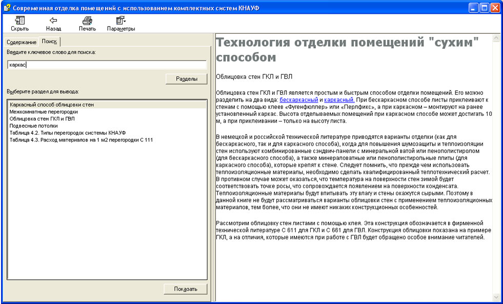The width and height of the screenshot is (503, 304).
Task: Select 'Облицовка стен ГКЛ и ГВЛ' result
Action: (108, 118)
